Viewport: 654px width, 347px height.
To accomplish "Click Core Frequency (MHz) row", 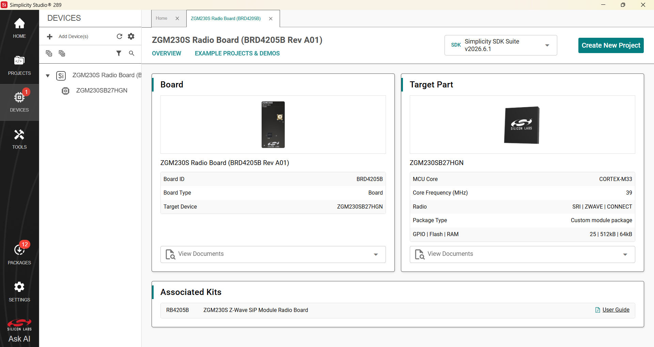I will 522,193.
